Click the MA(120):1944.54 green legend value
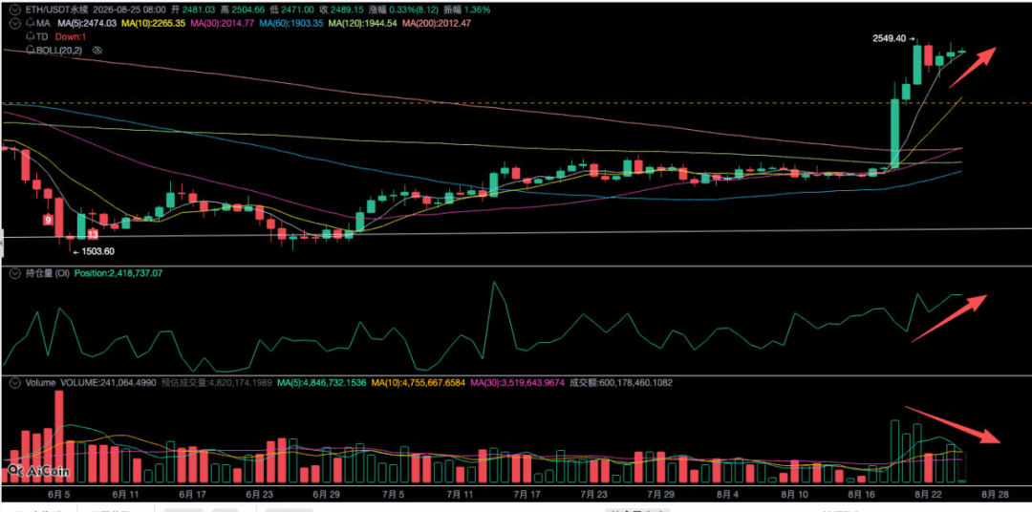The width and height of the screenshot is (1032, 512). click(x=363, y=23)
